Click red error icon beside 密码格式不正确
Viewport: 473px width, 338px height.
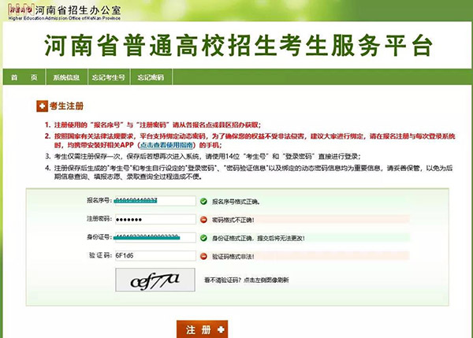(x=204, y=219)
